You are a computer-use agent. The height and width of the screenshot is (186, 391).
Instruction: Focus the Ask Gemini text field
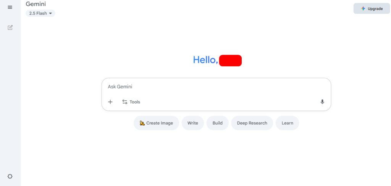(214, 87)
